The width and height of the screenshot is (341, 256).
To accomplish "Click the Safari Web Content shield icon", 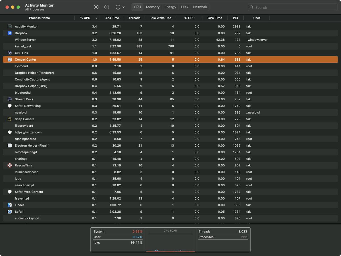I will click(10, 192).
